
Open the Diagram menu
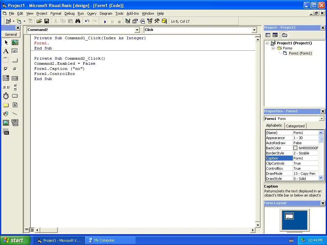coord(106,13)
